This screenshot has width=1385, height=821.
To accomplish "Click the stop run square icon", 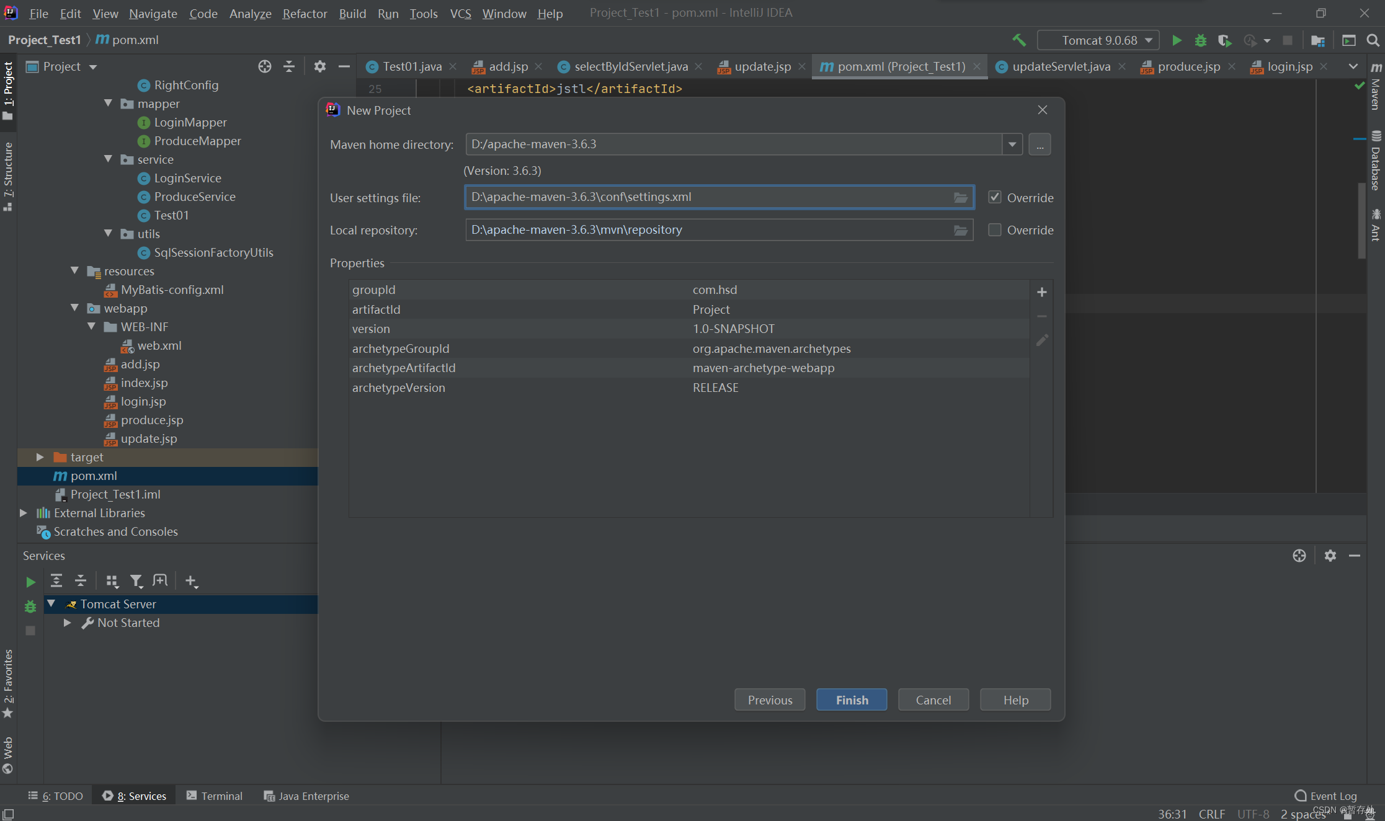I will point(1288,40).
